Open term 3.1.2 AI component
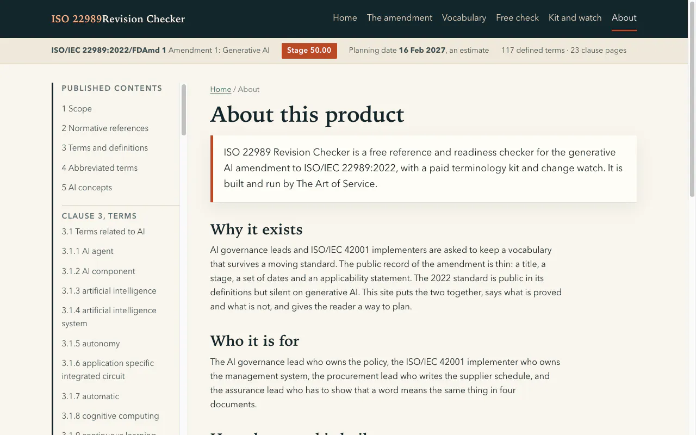The image size is (696, 435). click(98, 271)
